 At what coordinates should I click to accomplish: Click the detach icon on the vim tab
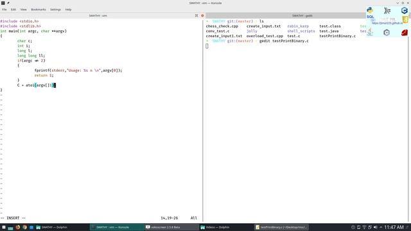pyautogui.click(x=197, y=15)
